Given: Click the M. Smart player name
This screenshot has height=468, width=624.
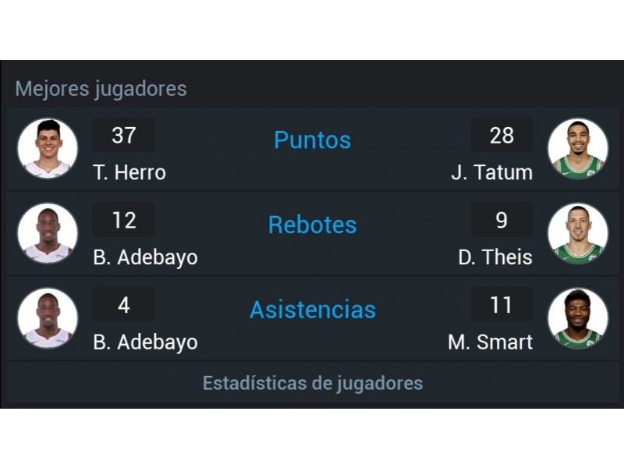Looking at the screenshot, I should pyautogui.click(x=491, y=342).
